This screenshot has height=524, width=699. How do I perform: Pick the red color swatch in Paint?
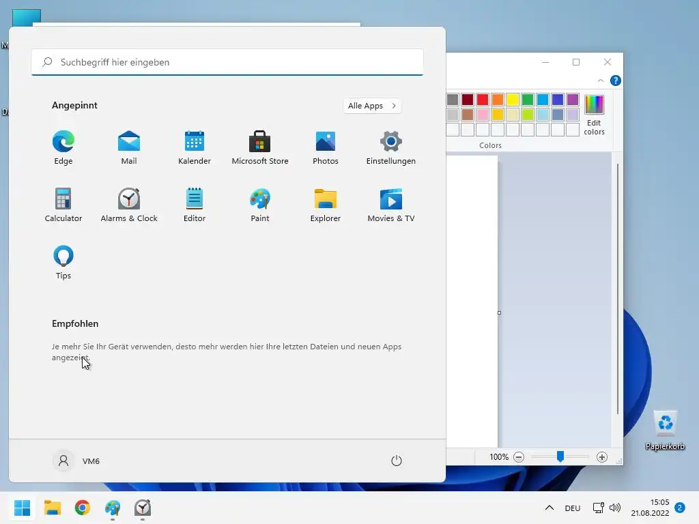click(x=483, y=100)
